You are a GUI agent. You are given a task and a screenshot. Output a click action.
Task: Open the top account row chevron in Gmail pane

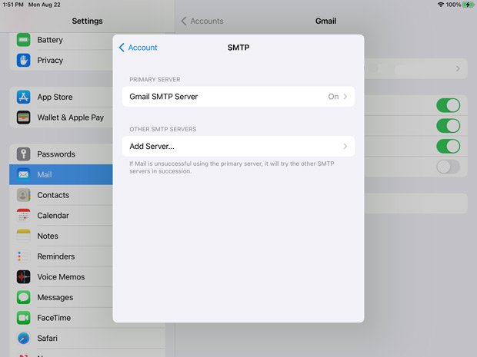[458, 68]
